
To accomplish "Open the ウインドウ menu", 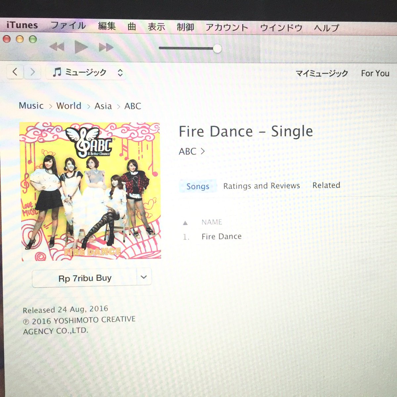I will [281, 28].
